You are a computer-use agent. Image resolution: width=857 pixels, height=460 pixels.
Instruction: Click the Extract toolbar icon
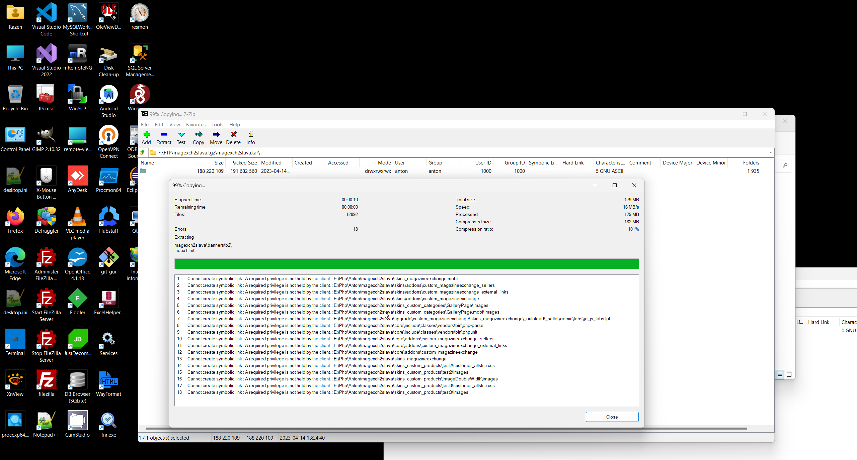tap(164, 137)
